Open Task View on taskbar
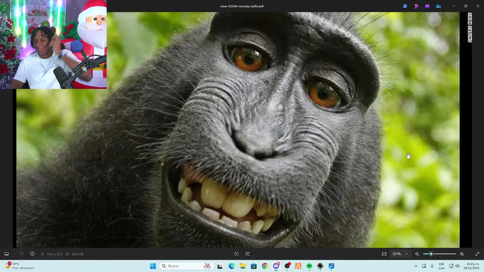 point(220,266)
